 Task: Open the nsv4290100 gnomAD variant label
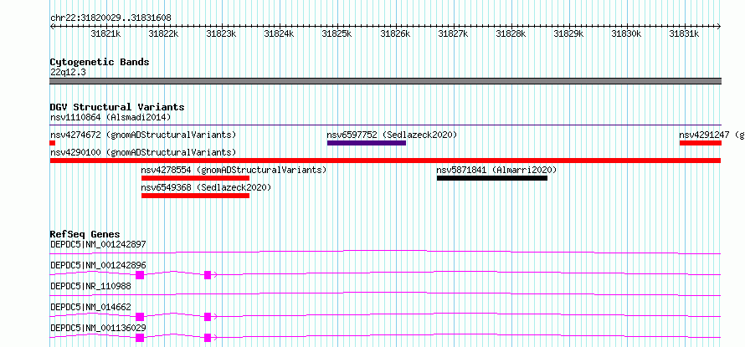[143, 152]
